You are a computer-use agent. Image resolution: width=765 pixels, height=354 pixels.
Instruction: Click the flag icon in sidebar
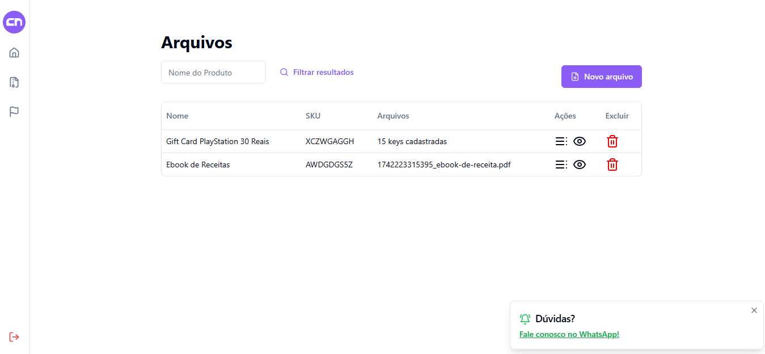14,112
